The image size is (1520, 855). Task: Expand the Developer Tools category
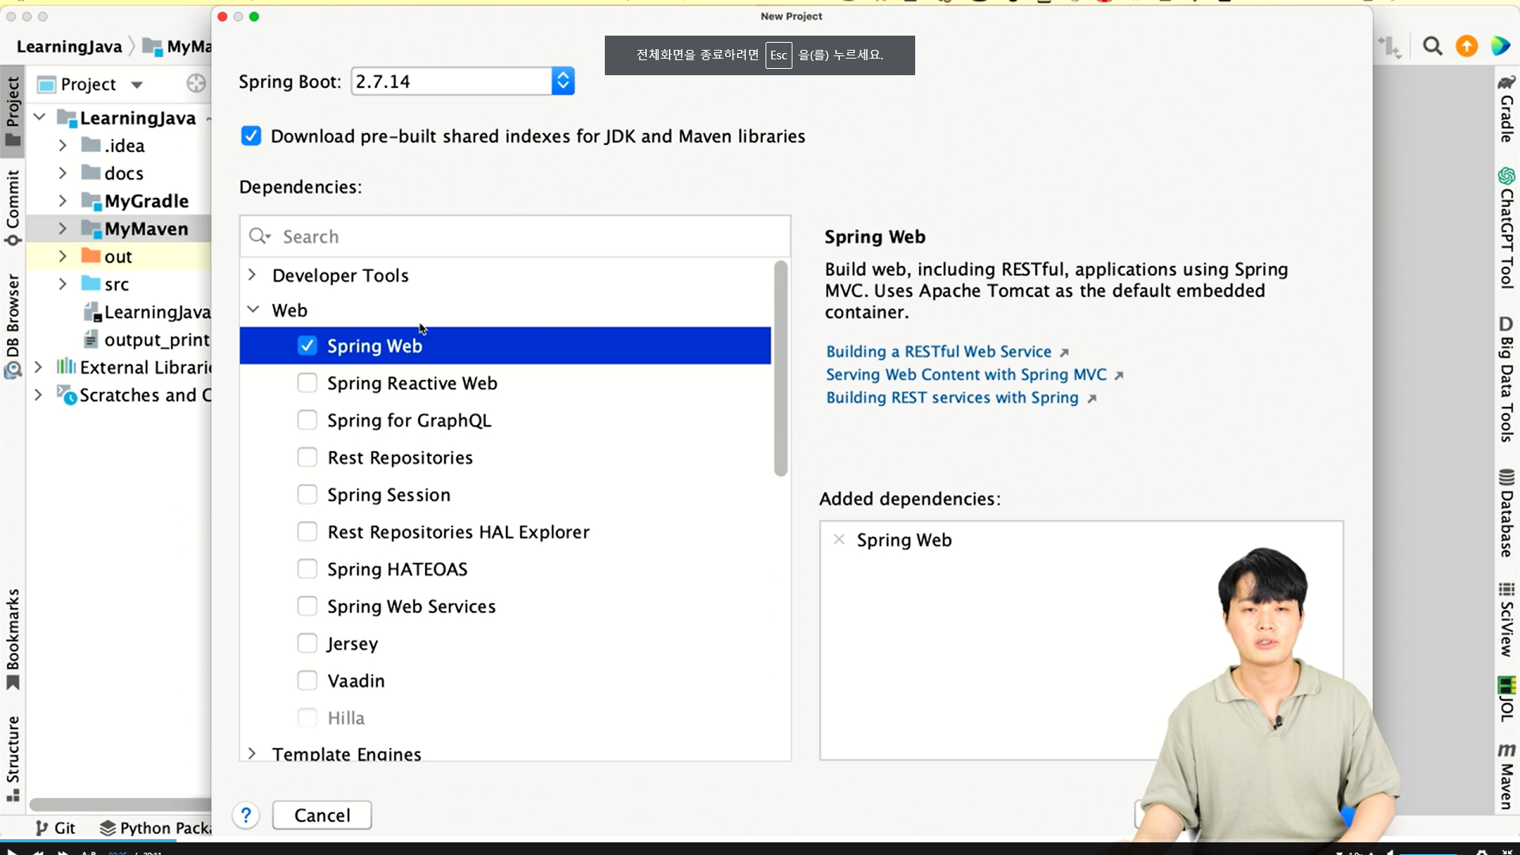[x=253, y=275]
